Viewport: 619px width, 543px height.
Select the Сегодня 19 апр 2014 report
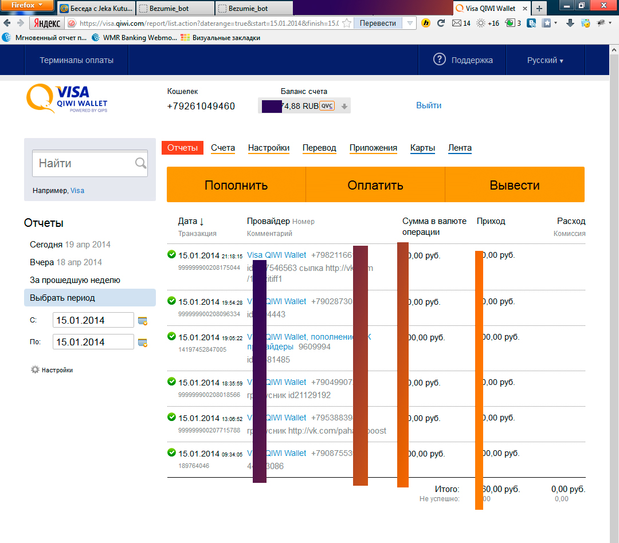tap(70, 244)
